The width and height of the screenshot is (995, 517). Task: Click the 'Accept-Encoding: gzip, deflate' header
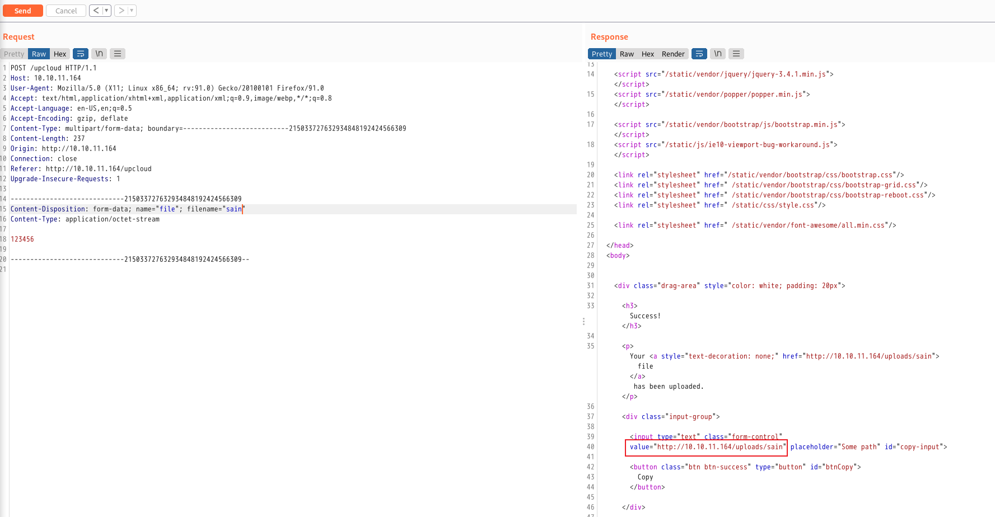click(69, 119)
